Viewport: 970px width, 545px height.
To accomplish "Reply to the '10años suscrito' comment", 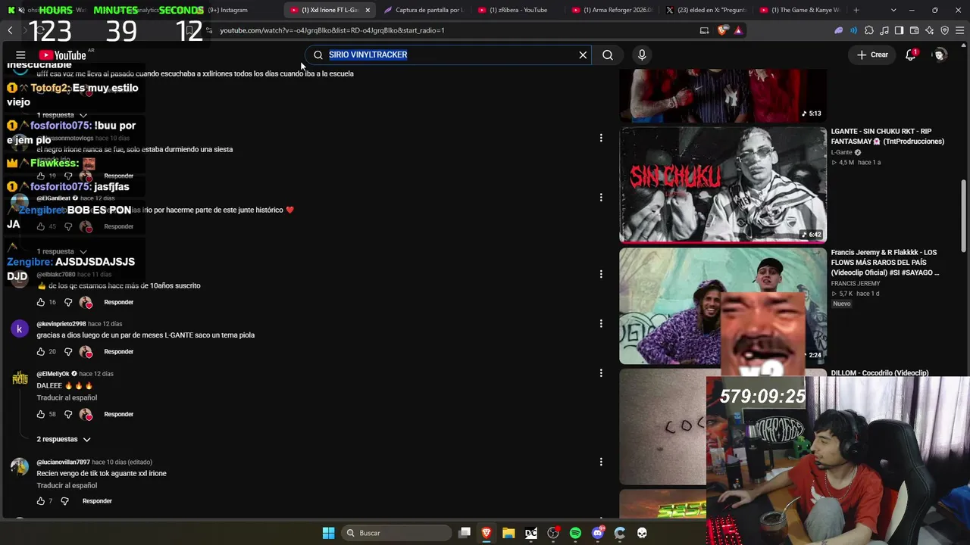I will click(119, 302).
